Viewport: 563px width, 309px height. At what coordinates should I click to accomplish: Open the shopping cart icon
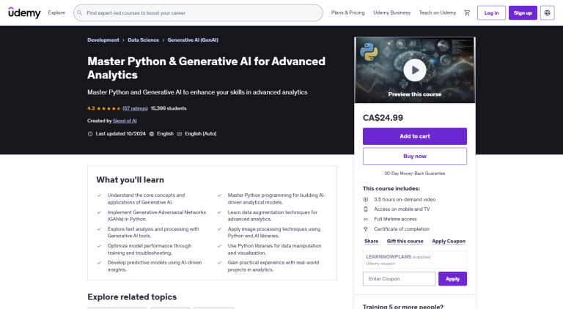click(x=467, y=13)
